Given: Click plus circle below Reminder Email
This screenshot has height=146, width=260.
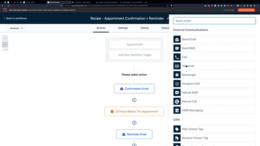Looking at the screenshot, I should 134,145.
